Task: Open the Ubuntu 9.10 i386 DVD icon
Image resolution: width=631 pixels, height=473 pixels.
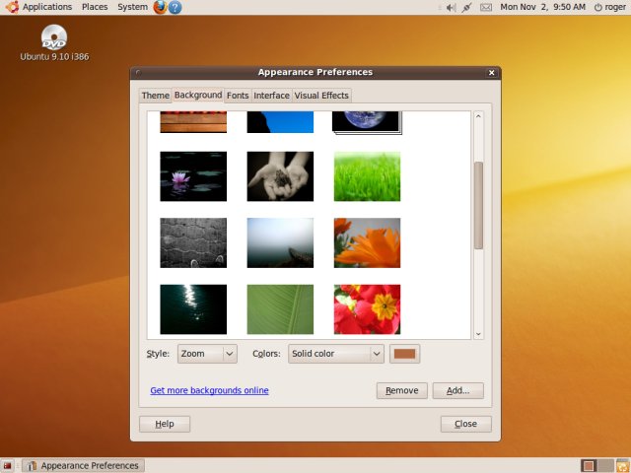Action: (54, 39)
